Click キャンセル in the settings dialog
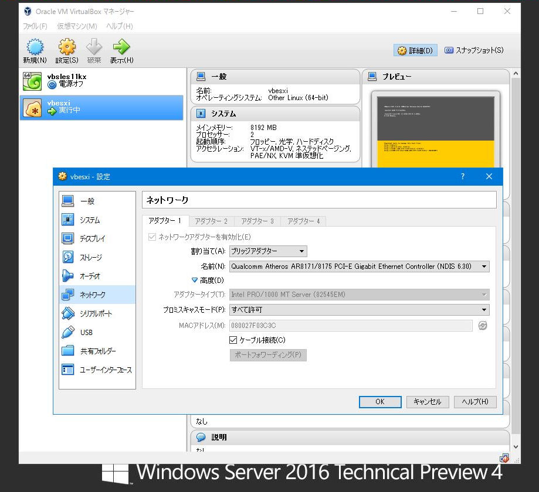This screenshot has width=539, height=492. [428, 402]
